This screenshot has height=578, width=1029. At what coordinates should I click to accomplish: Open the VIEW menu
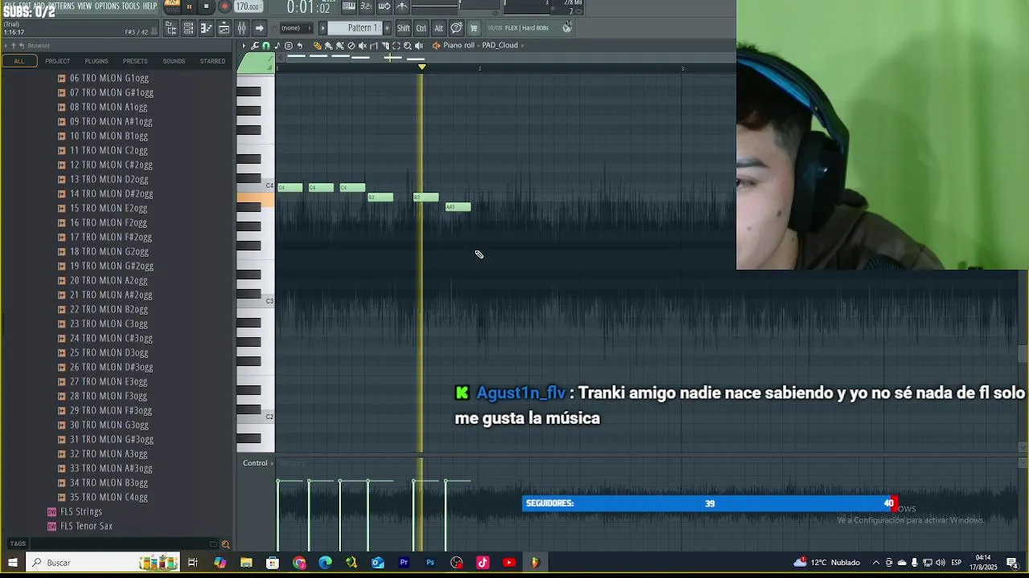point(84,6)
